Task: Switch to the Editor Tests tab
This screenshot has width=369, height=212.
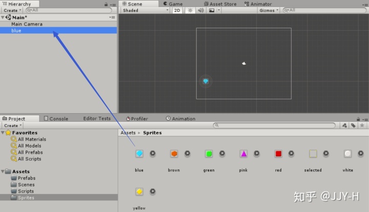Action: tap(97, 119)
